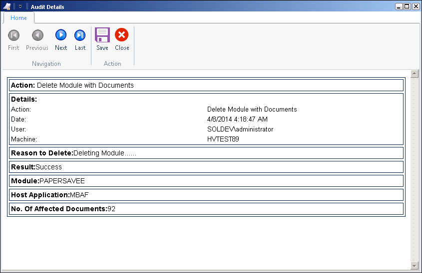The width and height of the screenshot is (422, 273).
Task: Click 'No. Of Affected Documents:92' row
Action: (206, 209)
